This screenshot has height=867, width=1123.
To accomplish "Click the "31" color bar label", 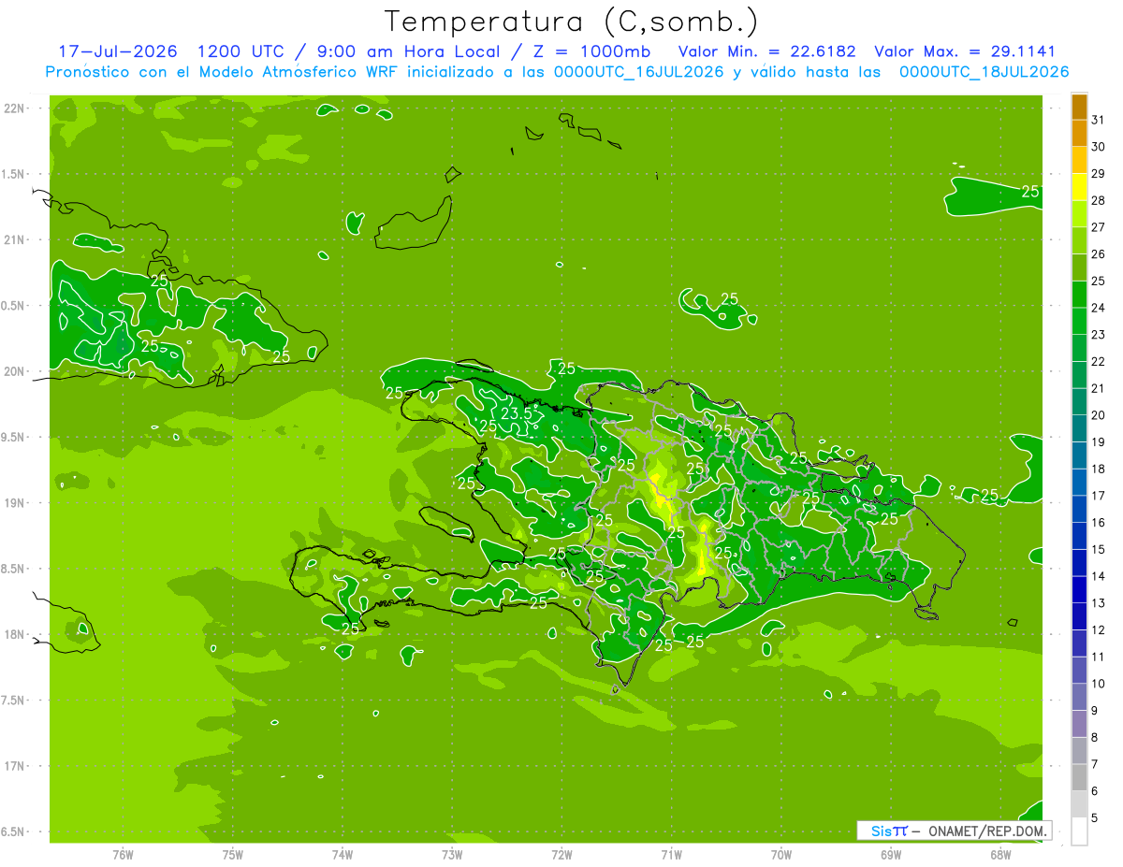I will click(x=1099, y=120).
